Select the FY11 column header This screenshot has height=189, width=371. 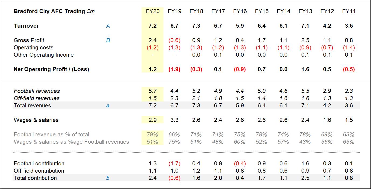[x=349, y=11]
